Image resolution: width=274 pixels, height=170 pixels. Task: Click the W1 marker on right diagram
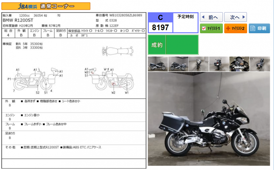click(127, 93)
